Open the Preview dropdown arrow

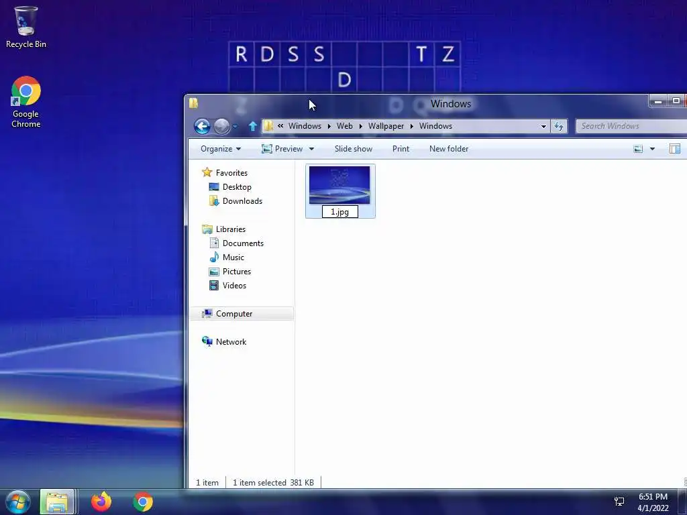[x=311, y=149]
